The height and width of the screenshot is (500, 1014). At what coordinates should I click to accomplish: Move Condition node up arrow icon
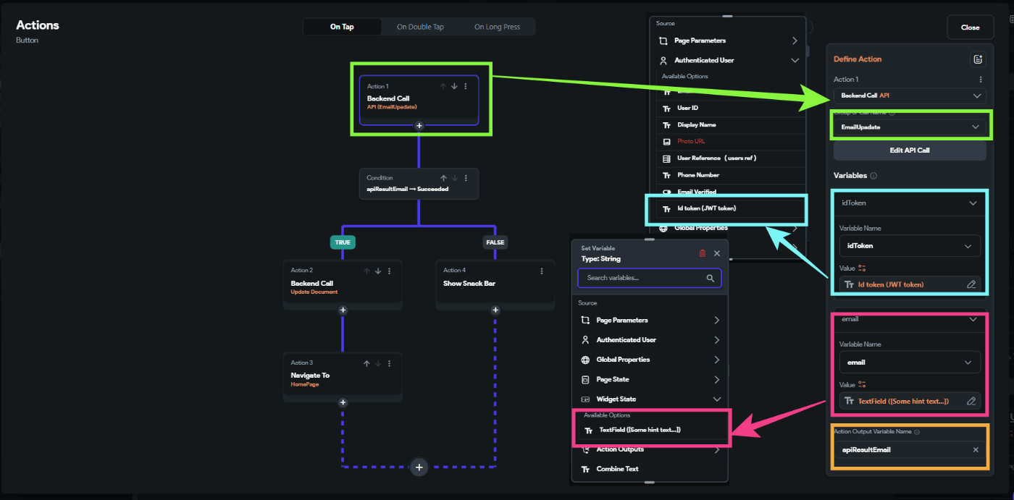[x=443, y=178]
